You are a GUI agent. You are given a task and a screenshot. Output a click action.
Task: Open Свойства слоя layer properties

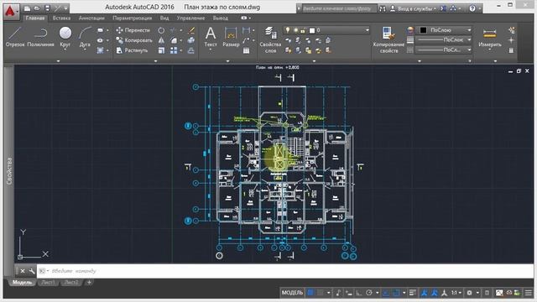pos(270,39)
